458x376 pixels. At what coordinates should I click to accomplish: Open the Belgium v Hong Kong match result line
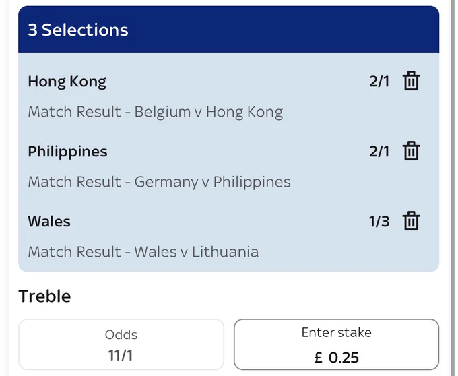pyautogui.click(x=156, y=112)
